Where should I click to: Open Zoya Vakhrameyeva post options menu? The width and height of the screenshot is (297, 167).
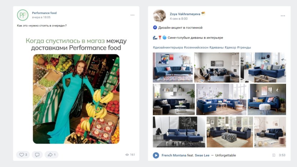click(x=283, y=16)
